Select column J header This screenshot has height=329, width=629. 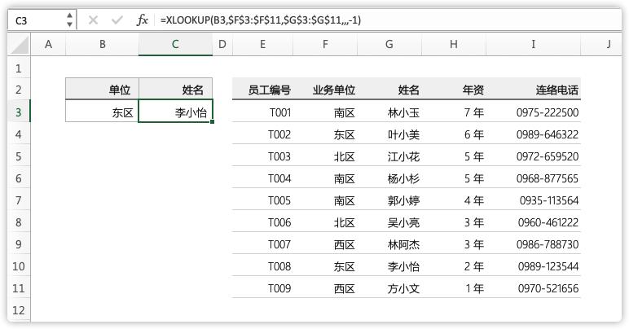[x=602, y=45]
